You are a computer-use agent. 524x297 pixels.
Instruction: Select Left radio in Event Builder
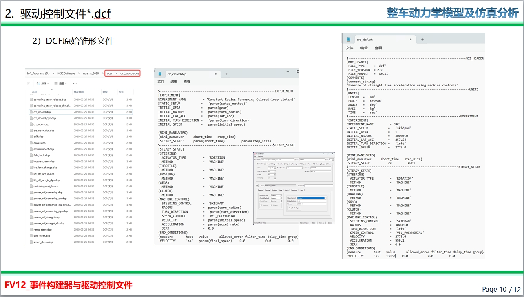(290, 208)
